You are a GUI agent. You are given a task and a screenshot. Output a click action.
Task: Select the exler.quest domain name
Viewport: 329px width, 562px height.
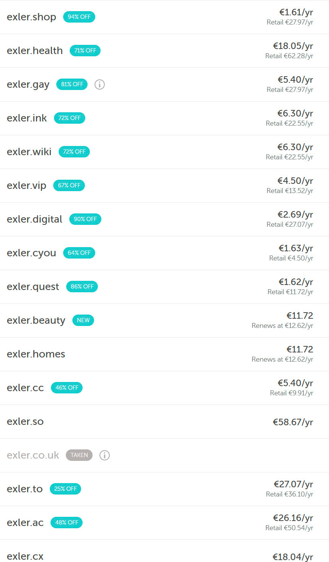pyautogui.click(x=33, y=287)
